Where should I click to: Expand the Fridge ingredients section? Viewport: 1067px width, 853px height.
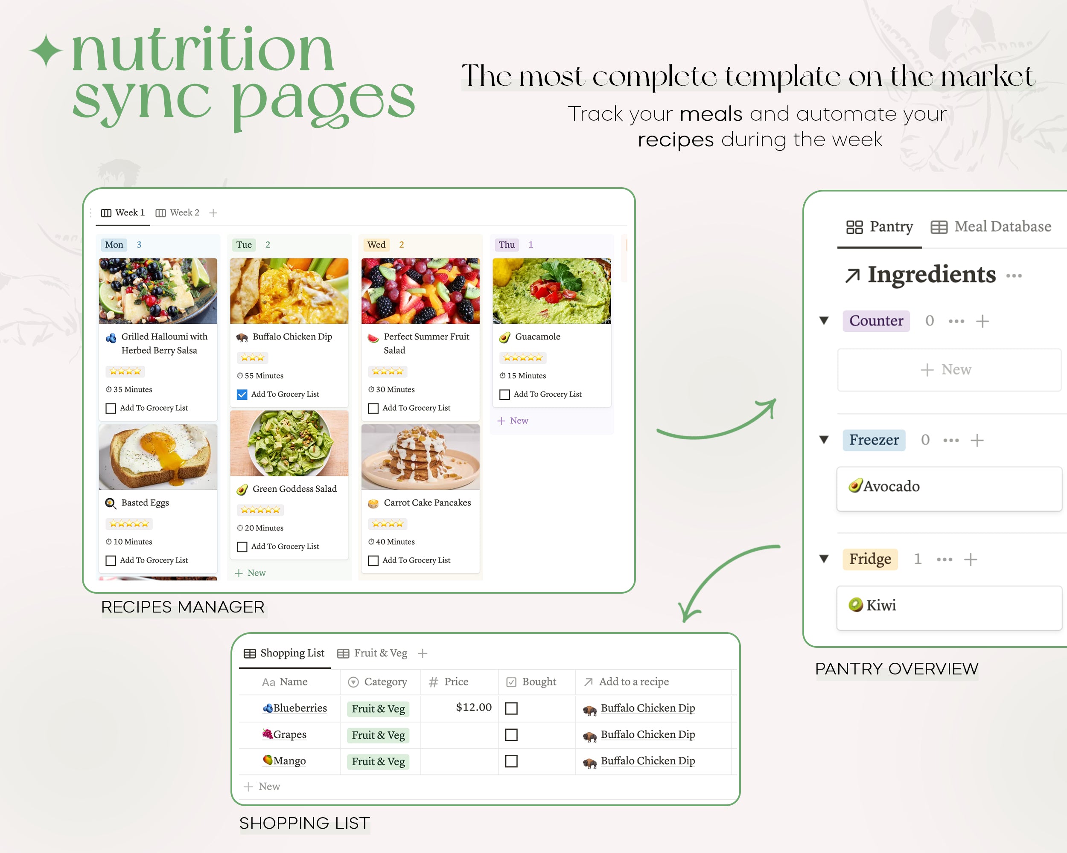828,558
